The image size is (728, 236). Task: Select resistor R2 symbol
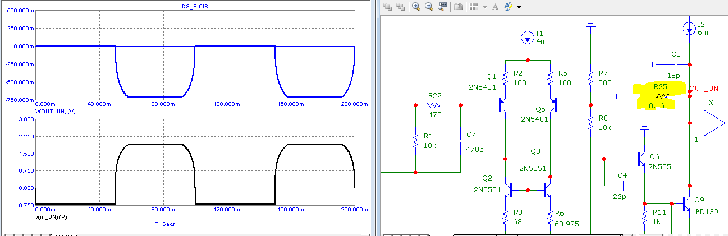click(506, 78)
